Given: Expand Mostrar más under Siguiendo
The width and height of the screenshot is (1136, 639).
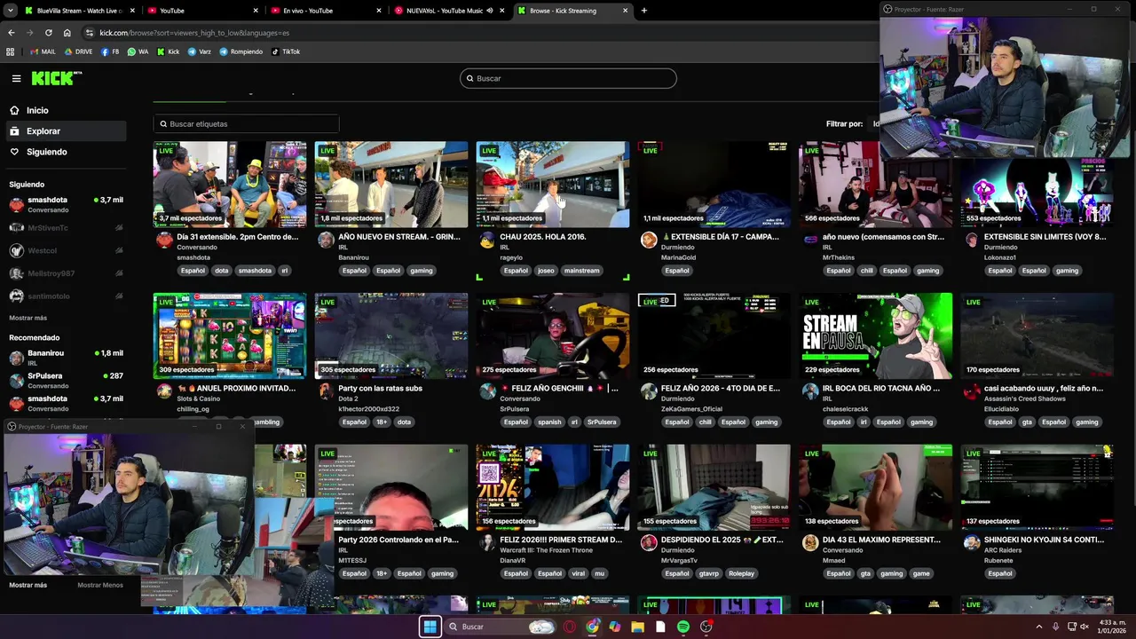Looking at the screenshot, I should (28, 318).
